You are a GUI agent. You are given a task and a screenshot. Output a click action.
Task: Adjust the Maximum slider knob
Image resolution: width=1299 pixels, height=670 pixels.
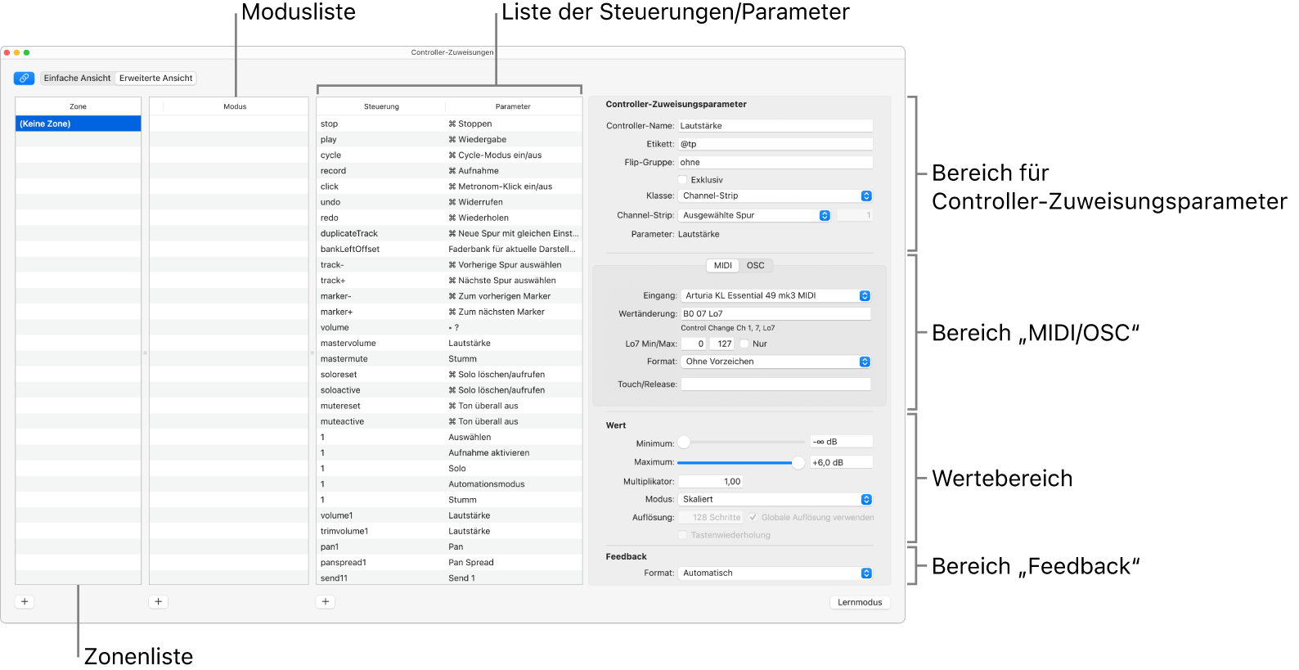798,462
